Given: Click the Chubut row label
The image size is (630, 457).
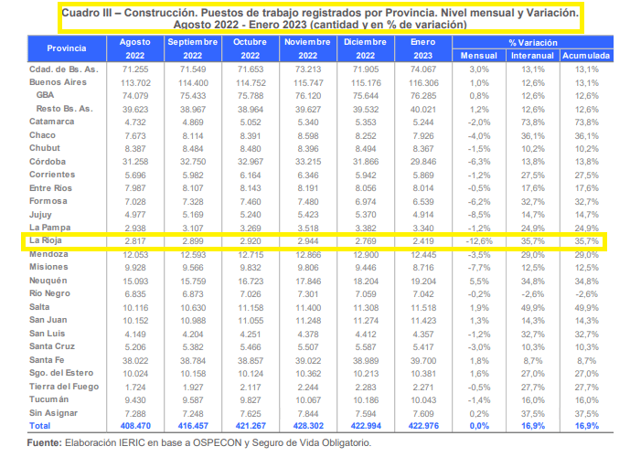Looking at the screenshot, I should [x=45, y=148].
